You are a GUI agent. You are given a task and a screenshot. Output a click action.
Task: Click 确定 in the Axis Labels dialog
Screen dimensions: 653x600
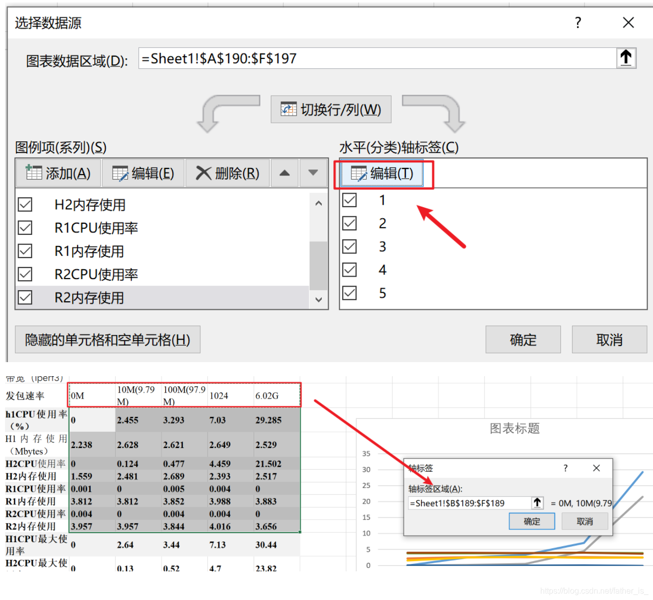tap(532, 522)
